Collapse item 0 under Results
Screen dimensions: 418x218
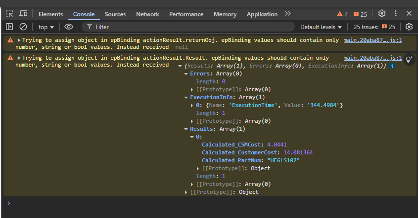point(192,137)
